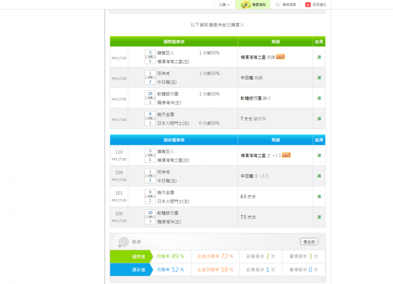Click 日本火腿鬥士(主) in the 國際盤賽事 table

coord(173,123)
